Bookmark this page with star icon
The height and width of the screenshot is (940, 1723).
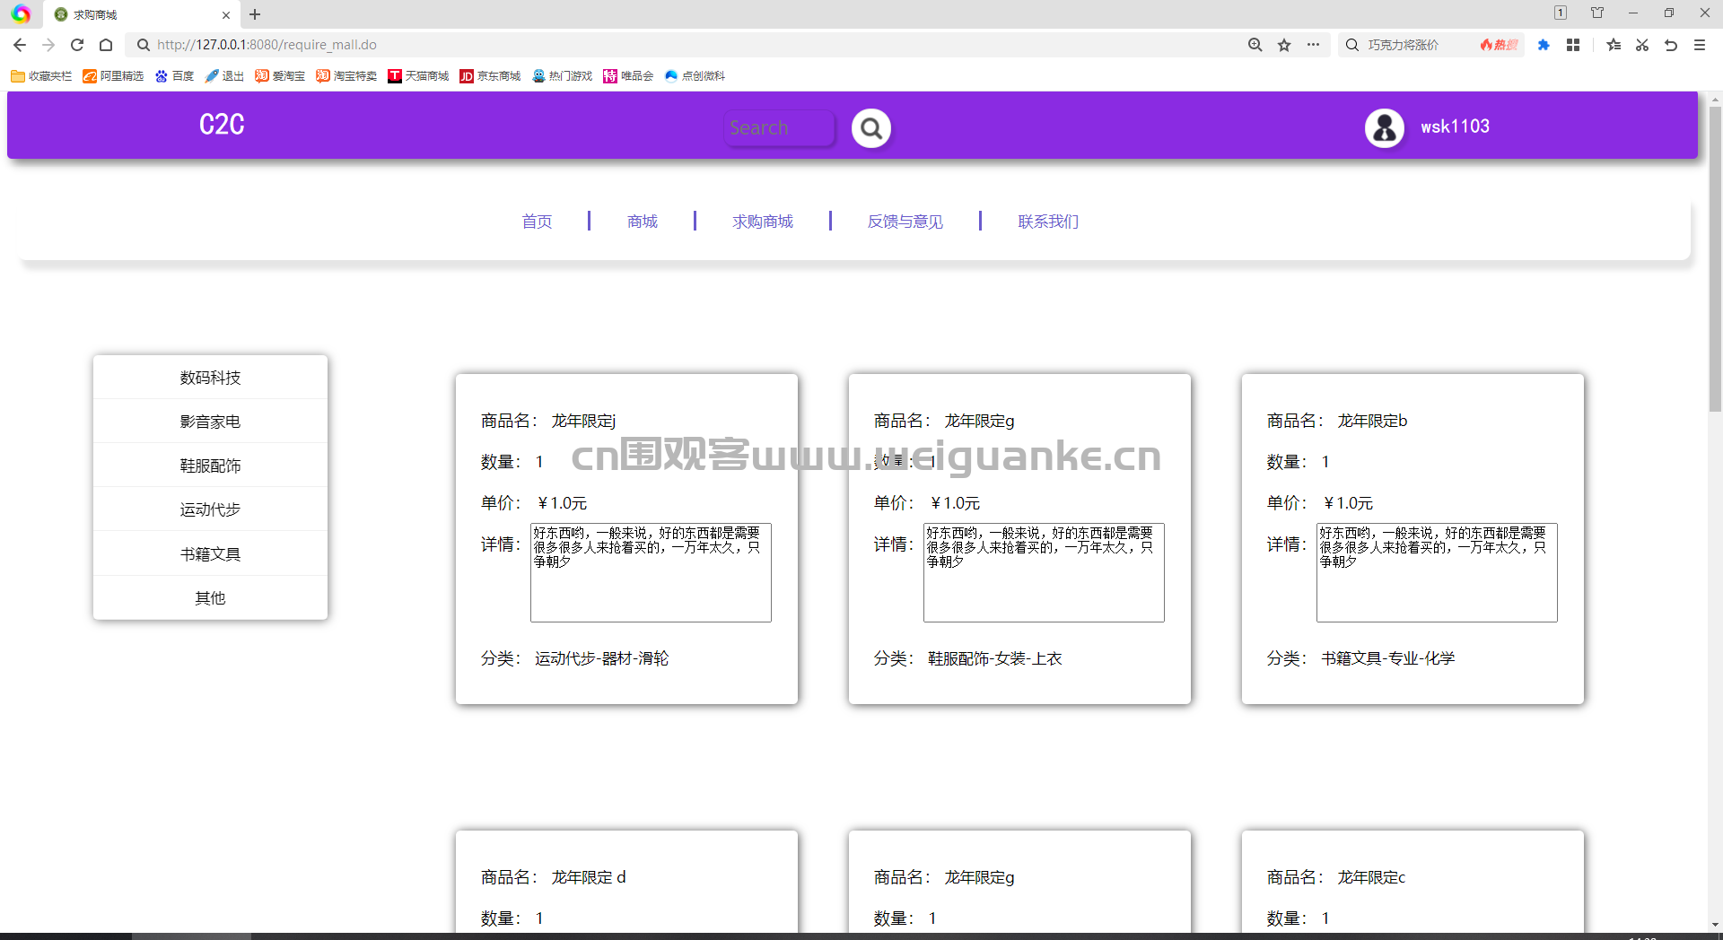[1284, 45]
